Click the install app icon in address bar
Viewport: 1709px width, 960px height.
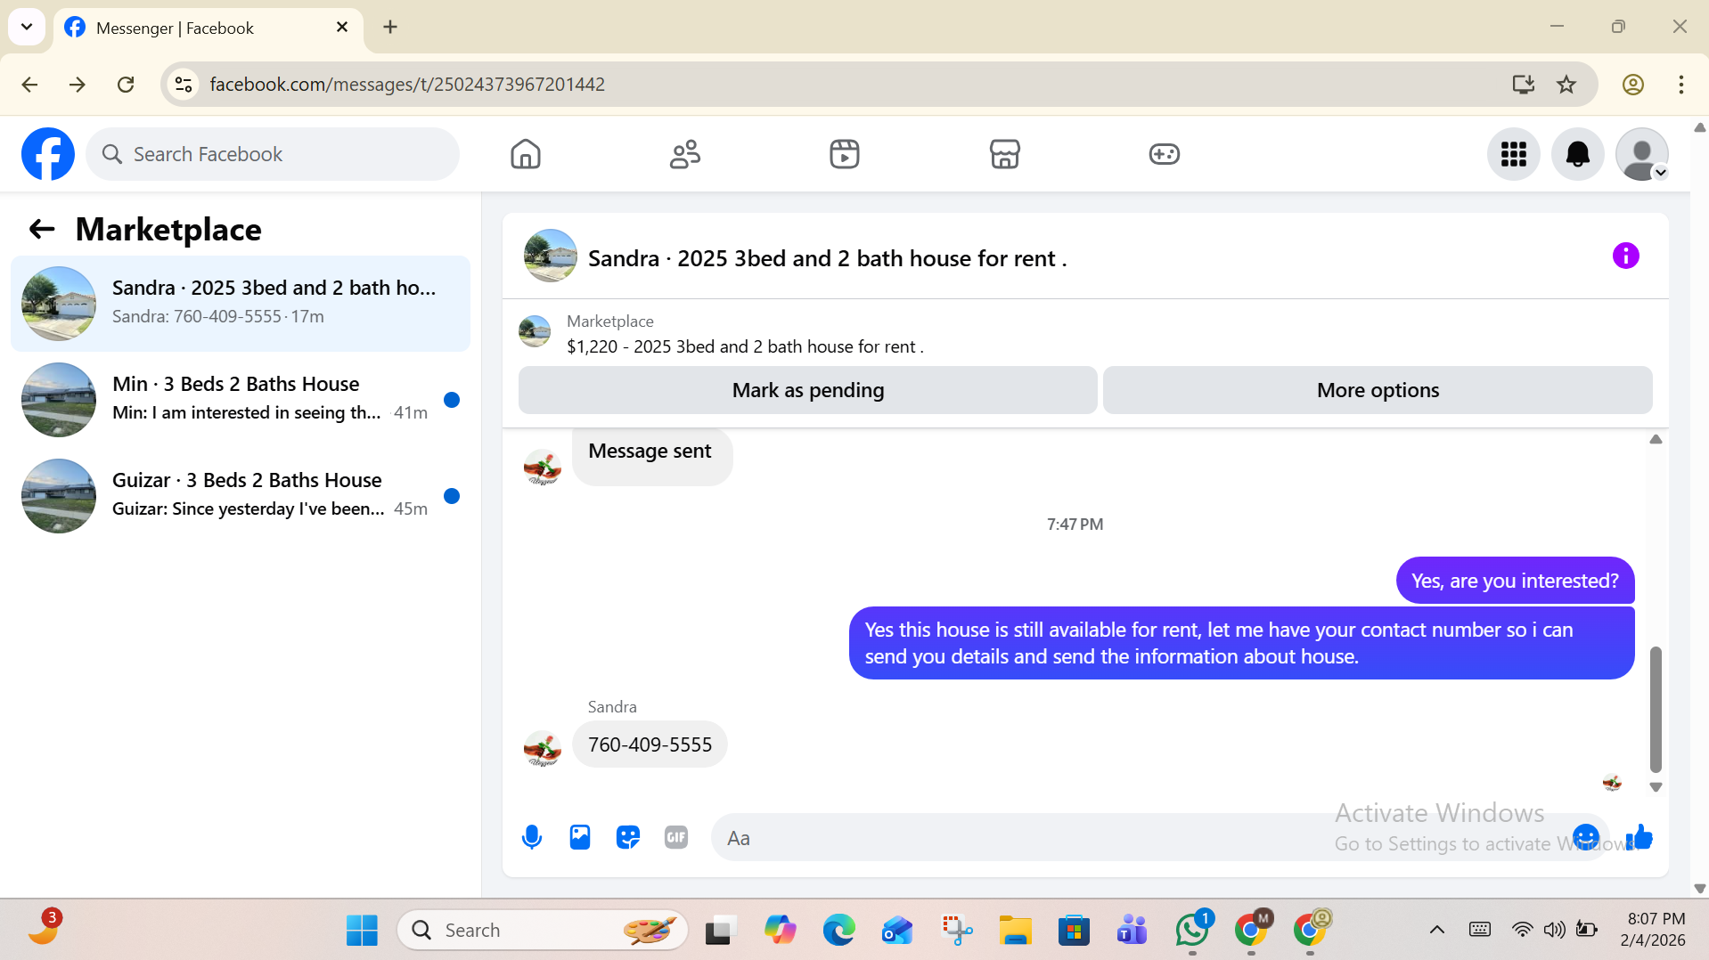[x=1523, y=85]
